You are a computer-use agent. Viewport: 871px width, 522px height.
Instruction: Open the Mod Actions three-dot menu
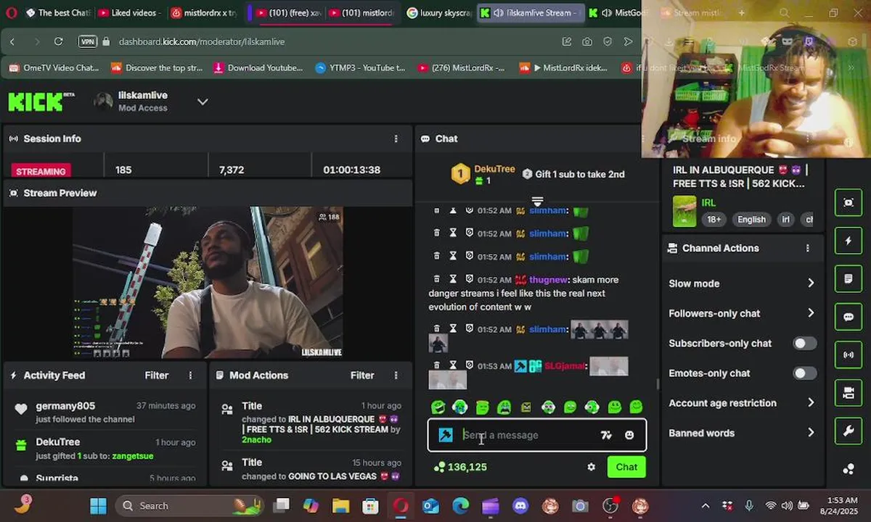(x=396, y=376)
